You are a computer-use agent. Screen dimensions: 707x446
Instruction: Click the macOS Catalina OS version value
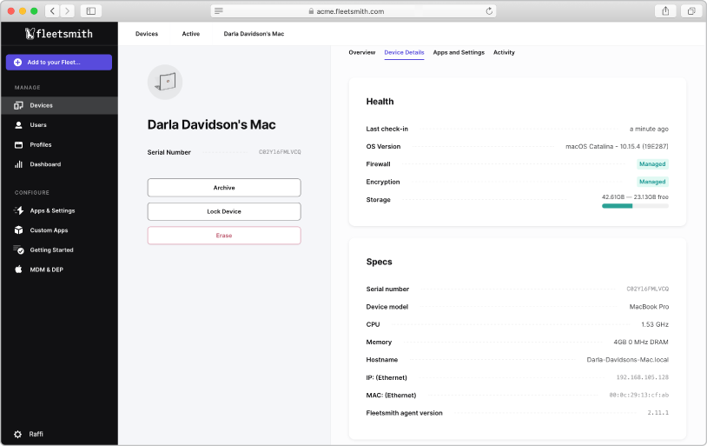pyautogui.click(x=617, y=147)
